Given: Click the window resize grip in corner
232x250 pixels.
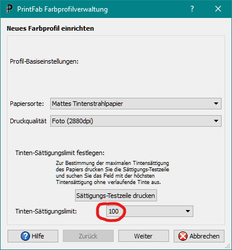Looking at the screenshot, I should point(227,246).
